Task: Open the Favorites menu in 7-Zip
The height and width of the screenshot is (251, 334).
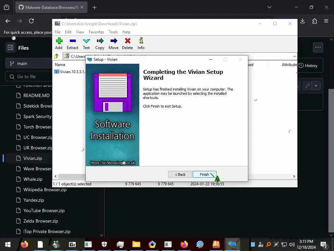Action: (x=96, y=32)
